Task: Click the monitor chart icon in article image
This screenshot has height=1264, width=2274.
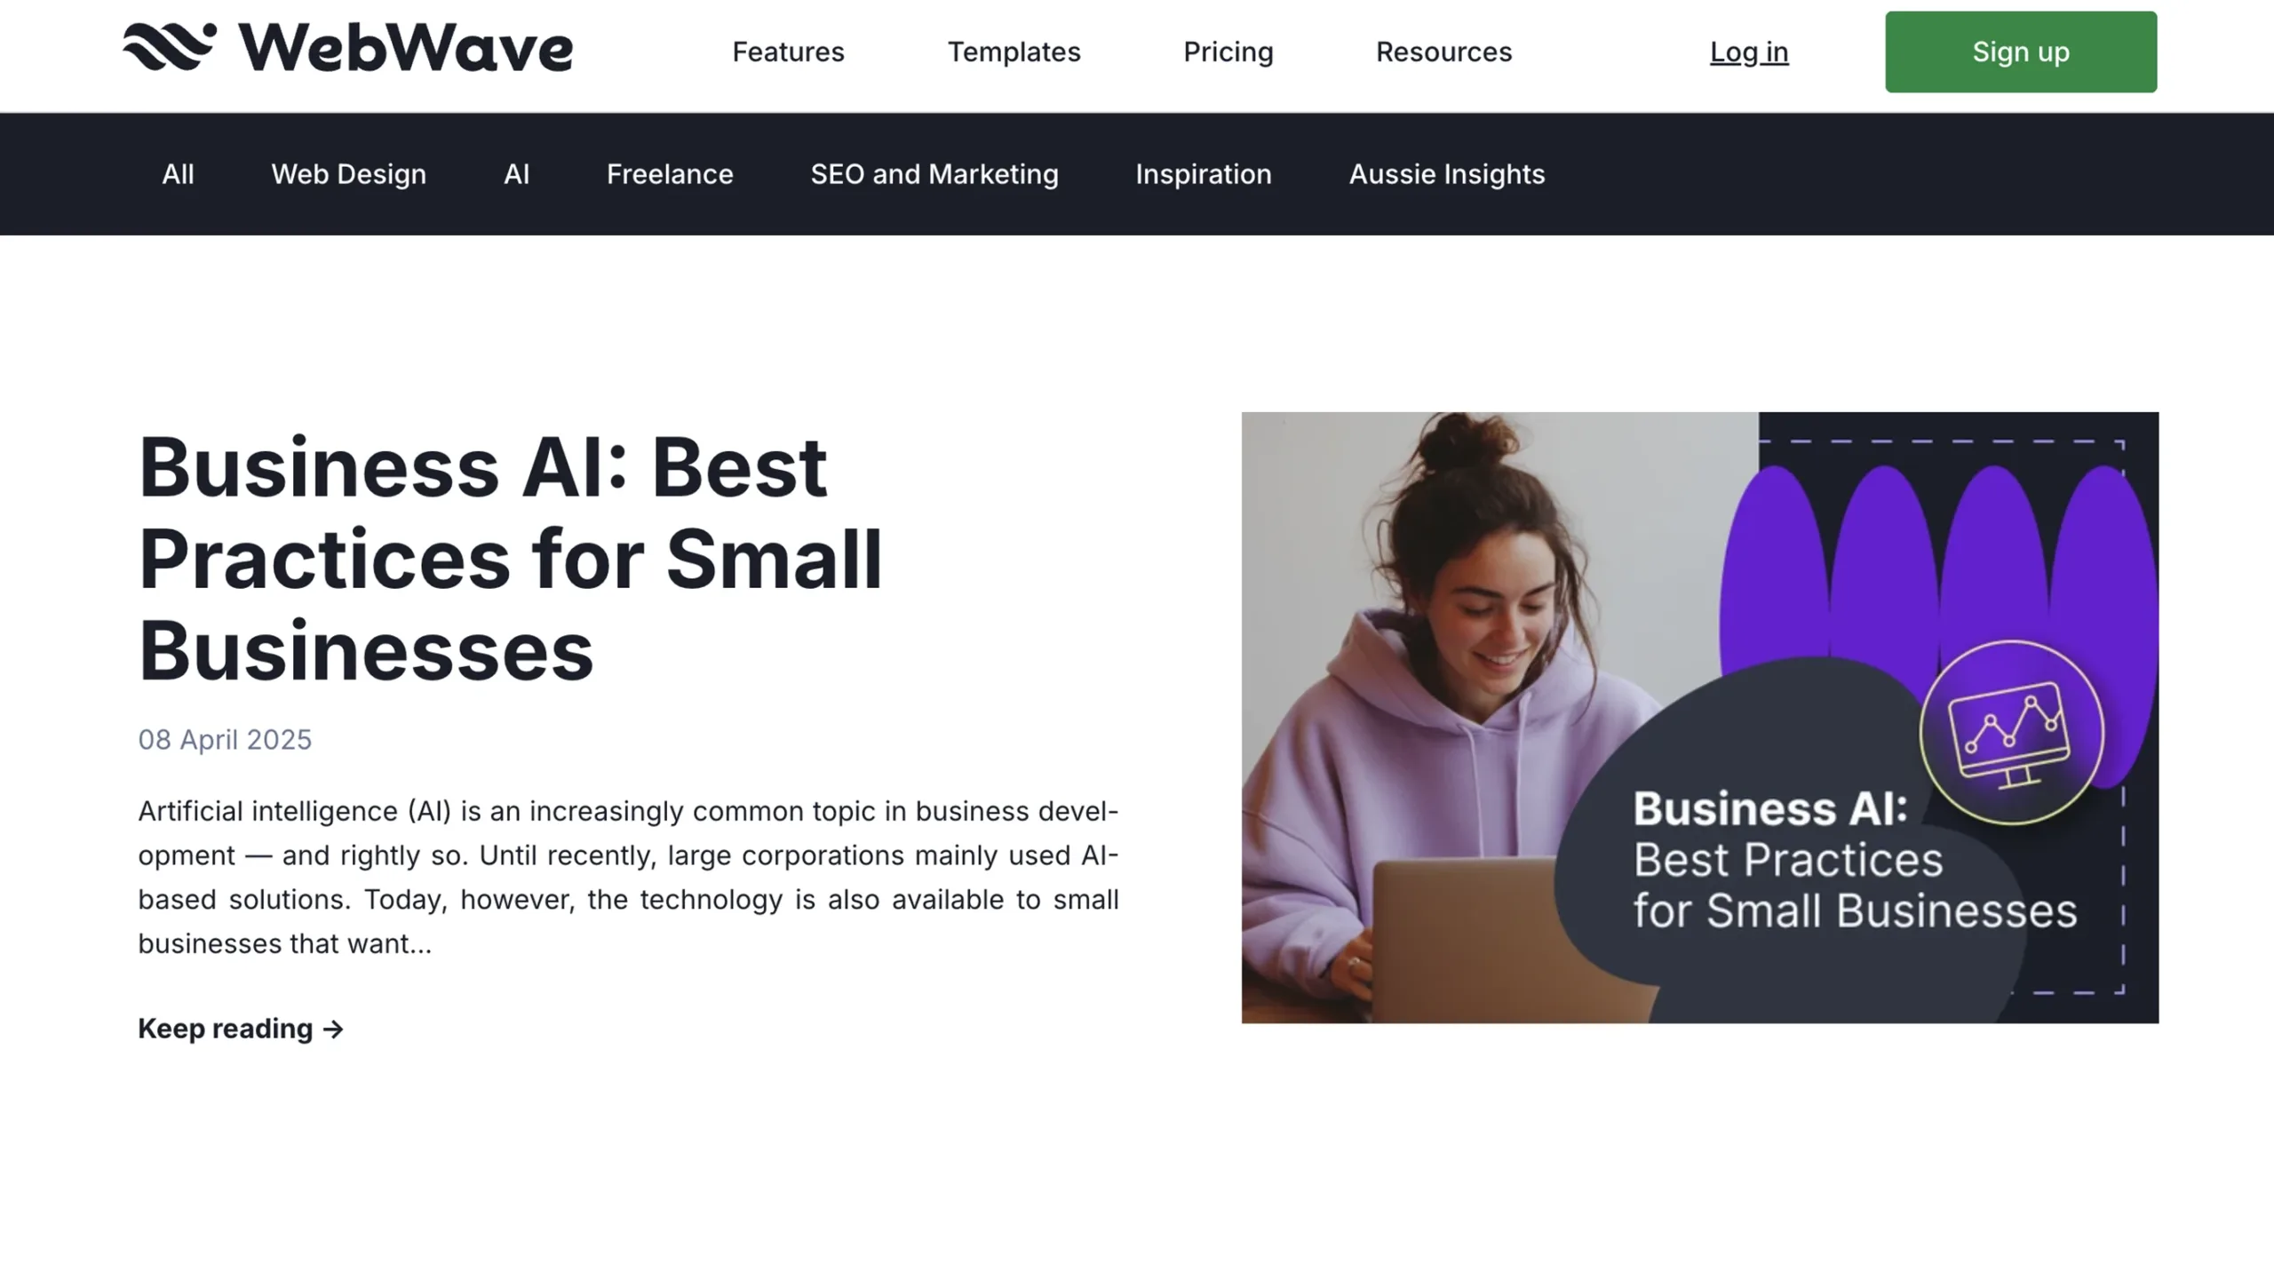Action: [2011, 733]
